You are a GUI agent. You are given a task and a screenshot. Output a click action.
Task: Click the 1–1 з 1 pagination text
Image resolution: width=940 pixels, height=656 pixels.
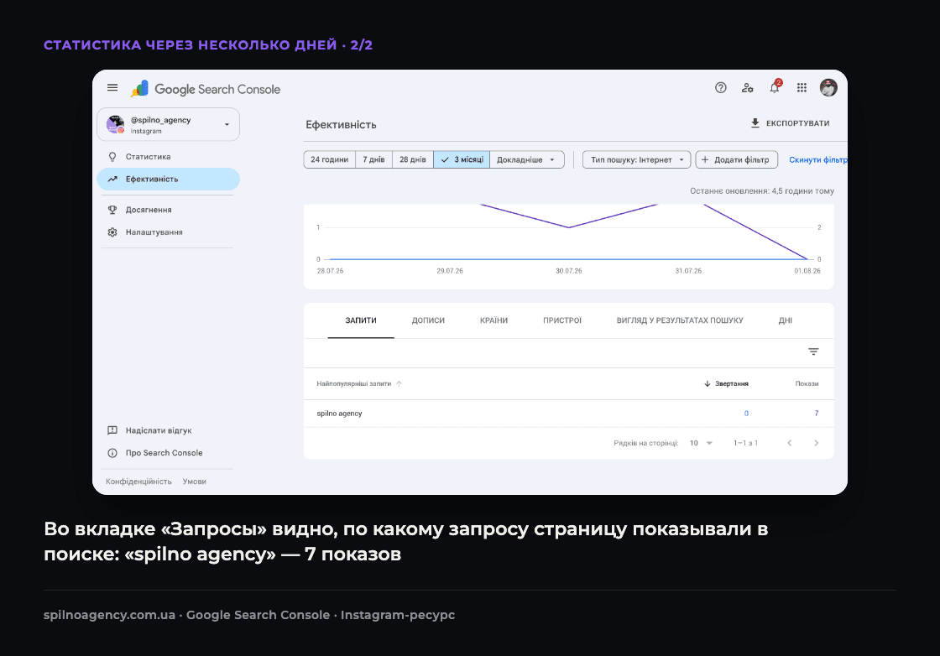(x=746, y=443)
